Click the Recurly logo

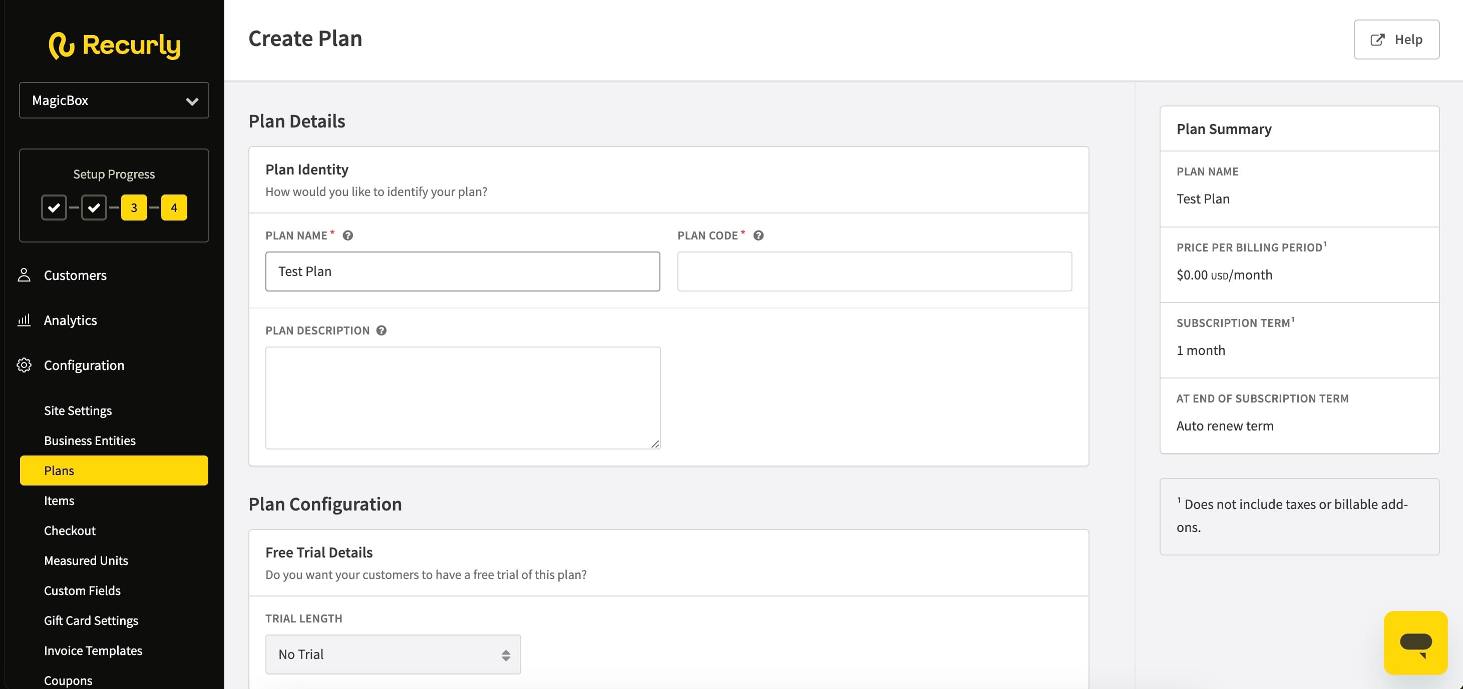113,45
